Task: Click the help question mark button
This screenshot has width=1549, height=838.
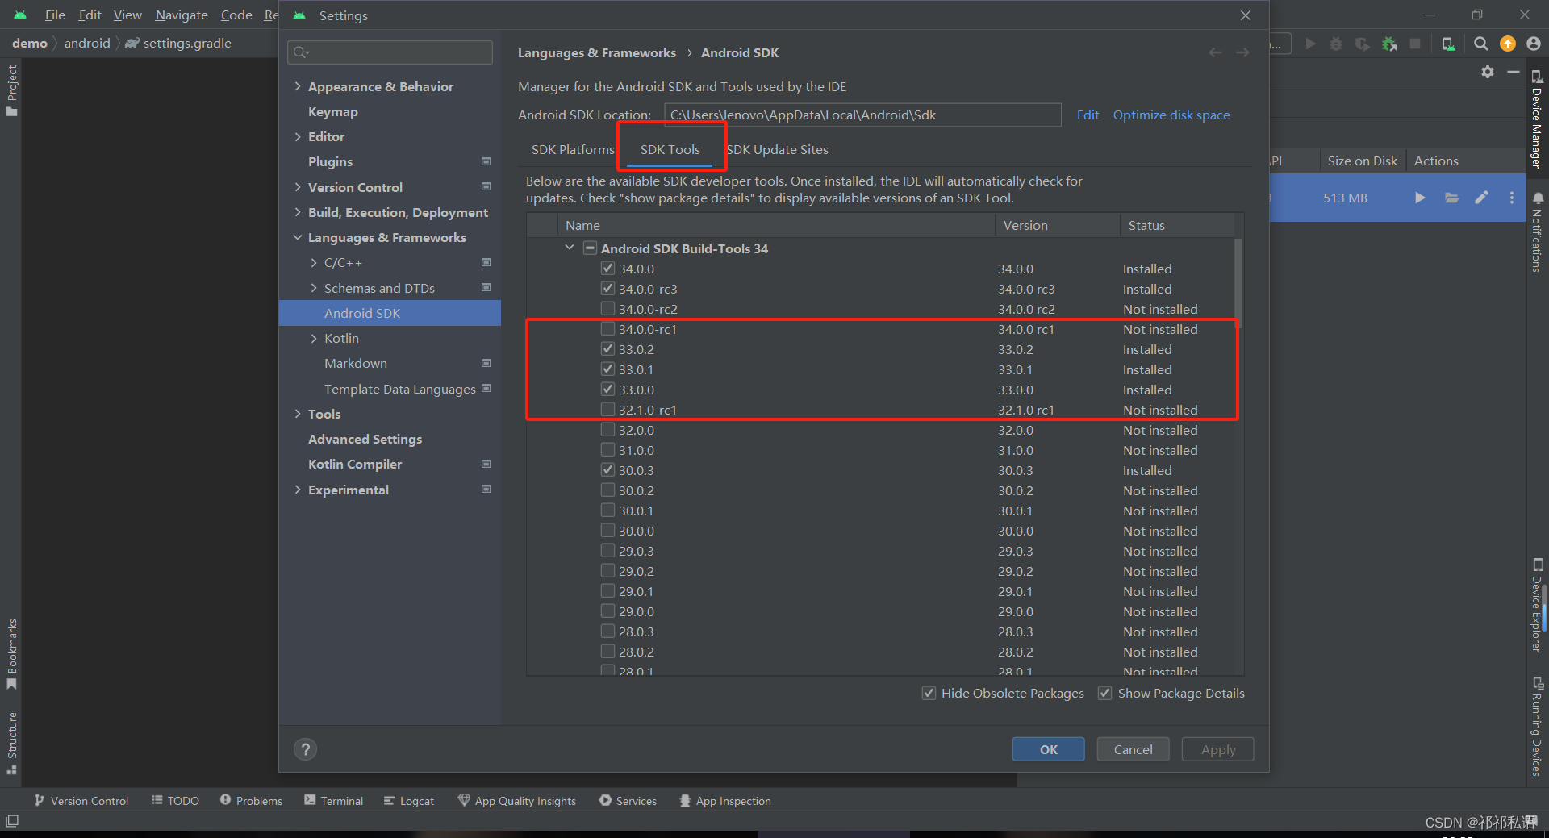Action: tap(305, 749)
